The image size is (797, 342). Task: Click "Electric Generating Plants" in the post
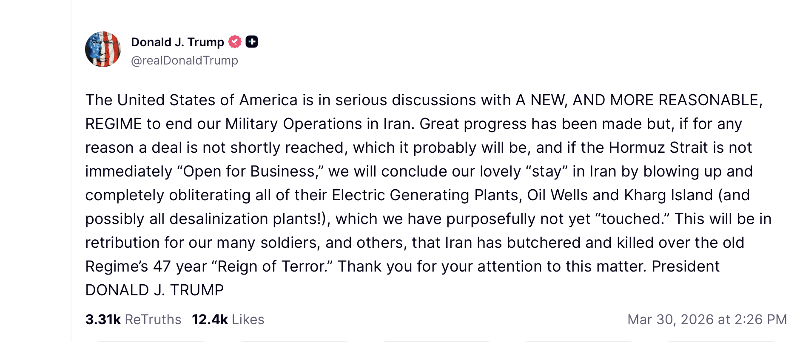(x=425, y=195)
